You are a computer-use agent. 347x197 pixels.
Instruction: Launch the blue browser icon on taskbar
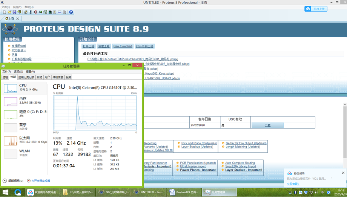18,192
